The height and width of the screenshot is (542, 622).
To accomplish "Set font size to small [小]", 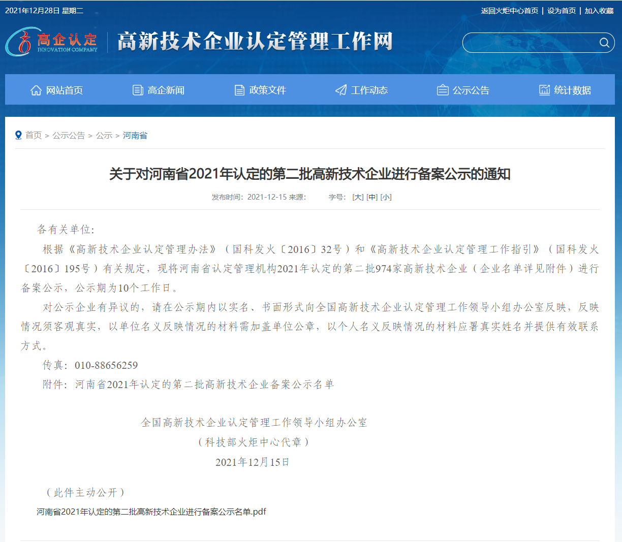I will 386,197.
